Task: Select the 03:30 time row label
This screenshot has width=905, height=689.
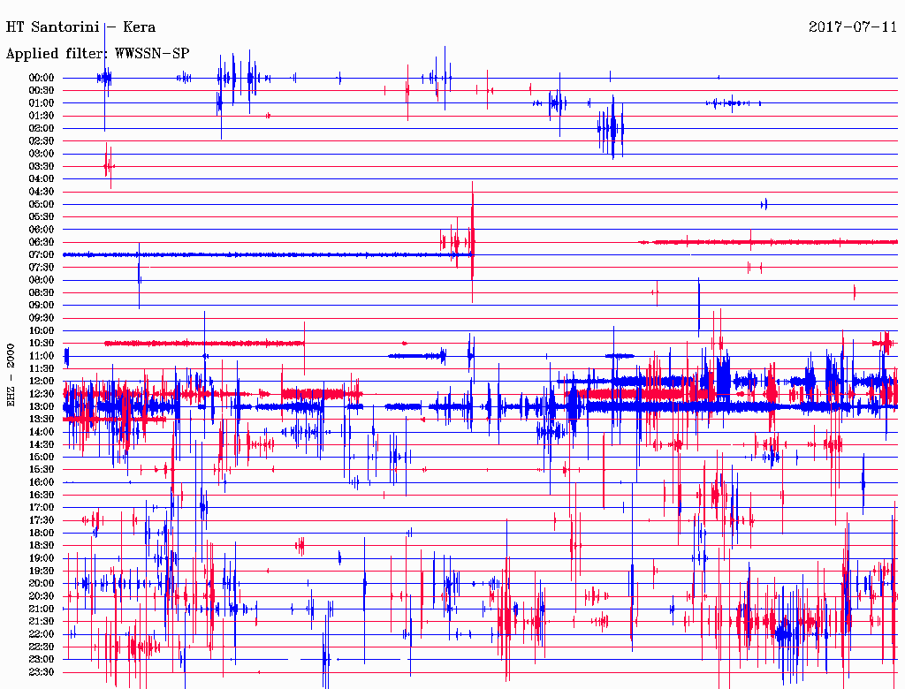Action: point(42,167)
